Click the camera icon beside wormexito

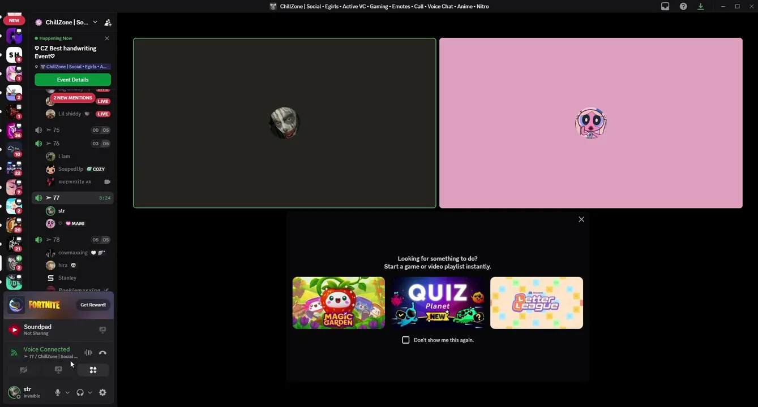[107, 182]
